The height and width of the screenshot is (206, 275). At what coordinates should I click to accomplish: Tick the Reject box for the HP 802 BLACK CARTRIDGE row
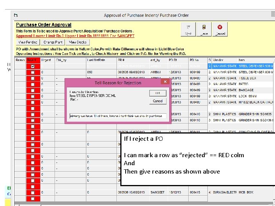(x=32, y=103)
